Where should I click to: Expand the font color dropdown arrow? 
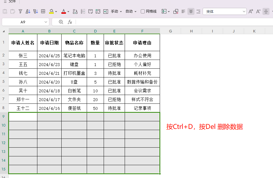click(x=68, y=11)
